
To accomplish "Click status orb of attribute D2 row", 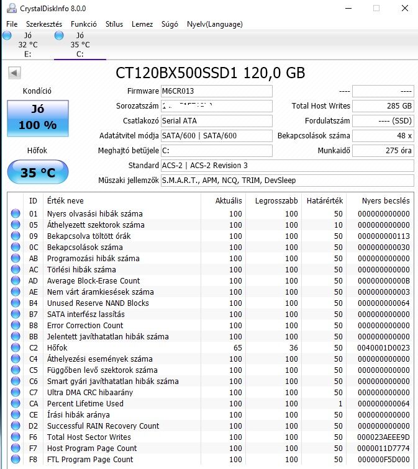I will click(16, 426).
